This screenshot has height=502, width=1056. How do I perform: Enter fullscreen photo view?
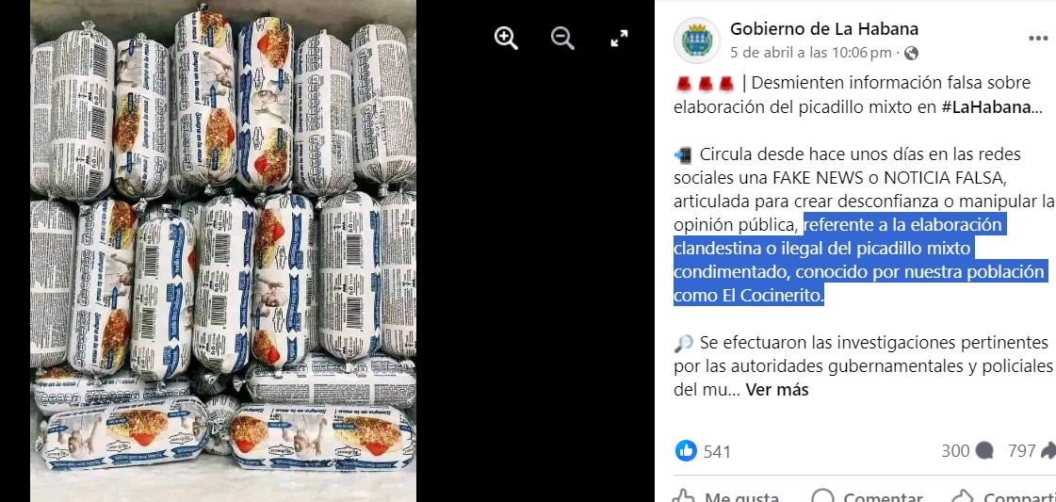pyautogui.click(x=619, y=39)
